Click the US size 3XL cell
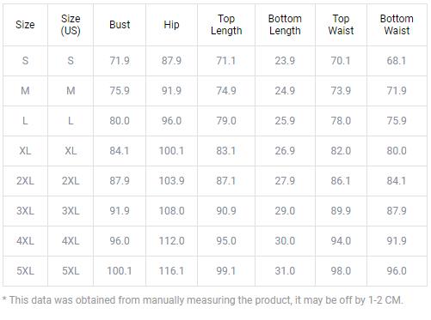 pos(71,211)
